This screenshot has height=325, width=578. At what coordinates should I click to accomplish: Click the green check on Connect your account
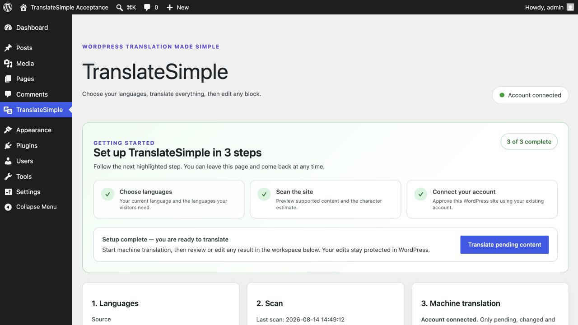pos(421,194)
